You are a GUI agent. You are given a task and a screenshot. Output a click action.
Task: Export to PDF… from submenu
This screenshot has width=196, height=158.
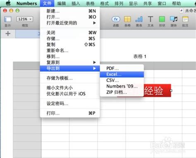coord(122,68)
